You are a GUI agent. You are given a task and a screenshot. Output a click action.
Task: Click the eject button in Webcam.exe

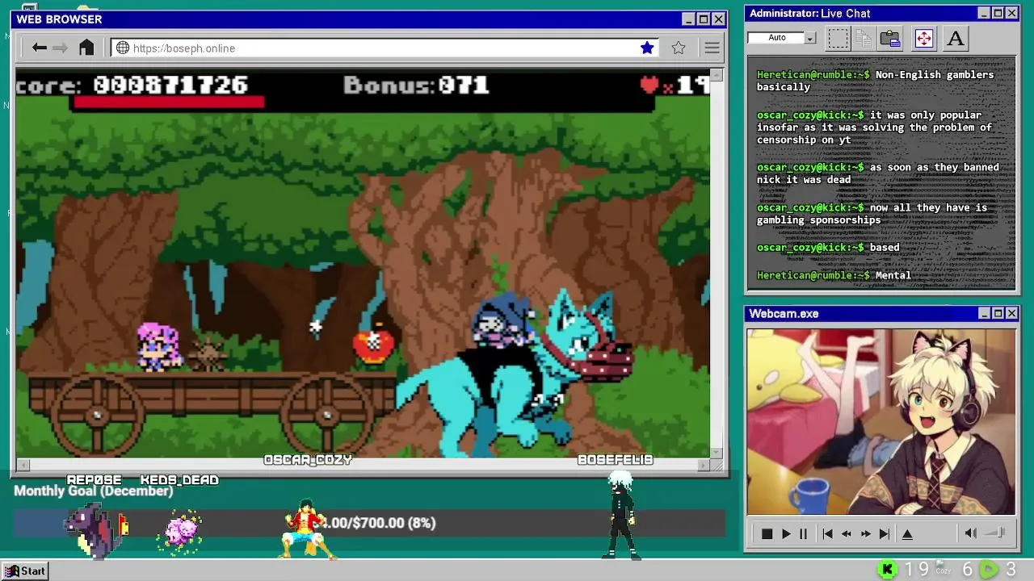[x=907, y=533]
